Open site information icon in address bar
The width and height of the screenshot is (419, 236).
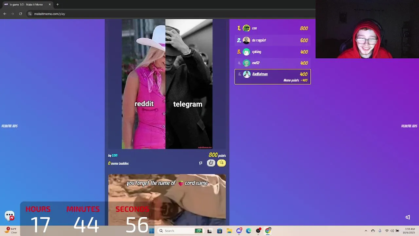point(30,14)
